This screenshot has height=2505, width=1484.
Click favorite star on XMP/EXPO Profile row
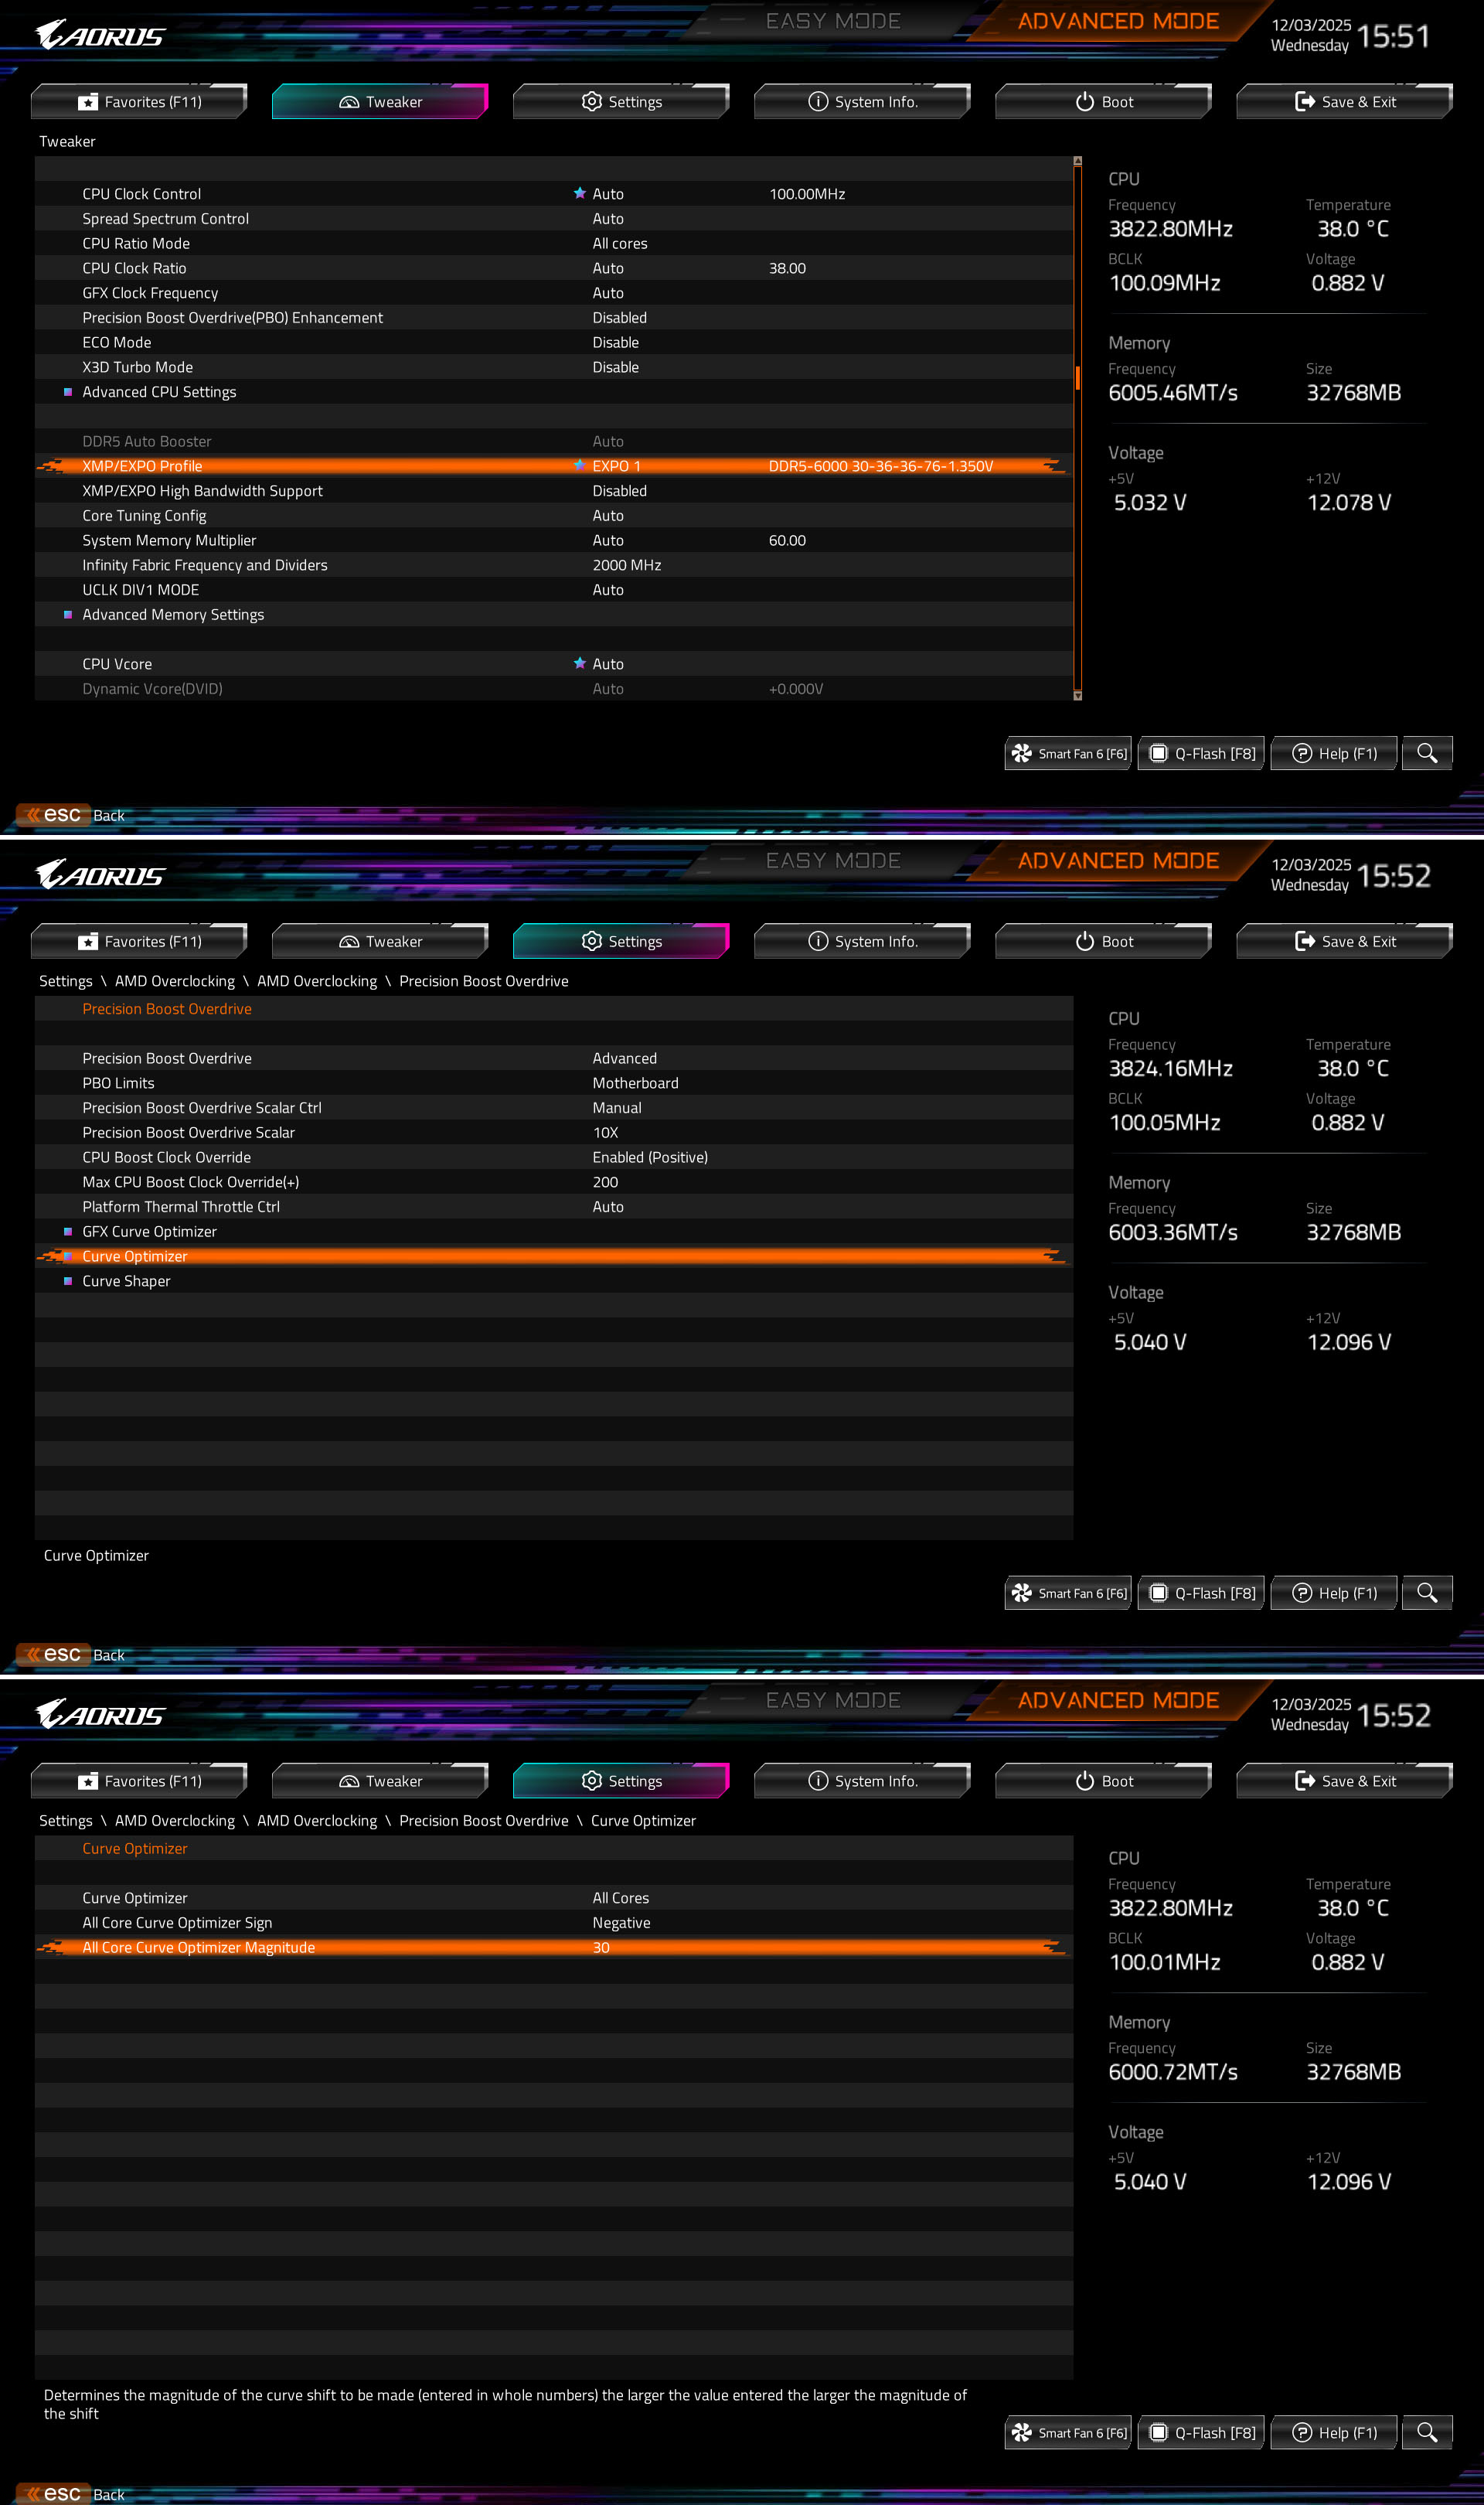579,465
